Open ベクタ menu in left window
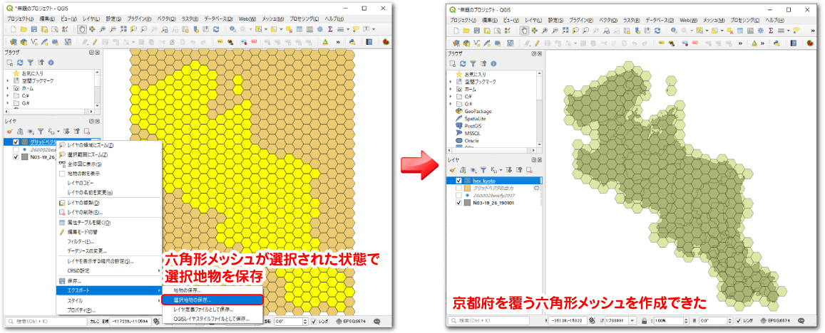 (165, 19)
